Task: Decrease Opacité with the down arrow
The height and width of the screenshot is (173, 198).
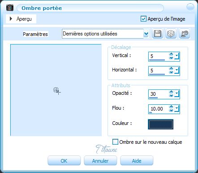Action: coord(171,96)
